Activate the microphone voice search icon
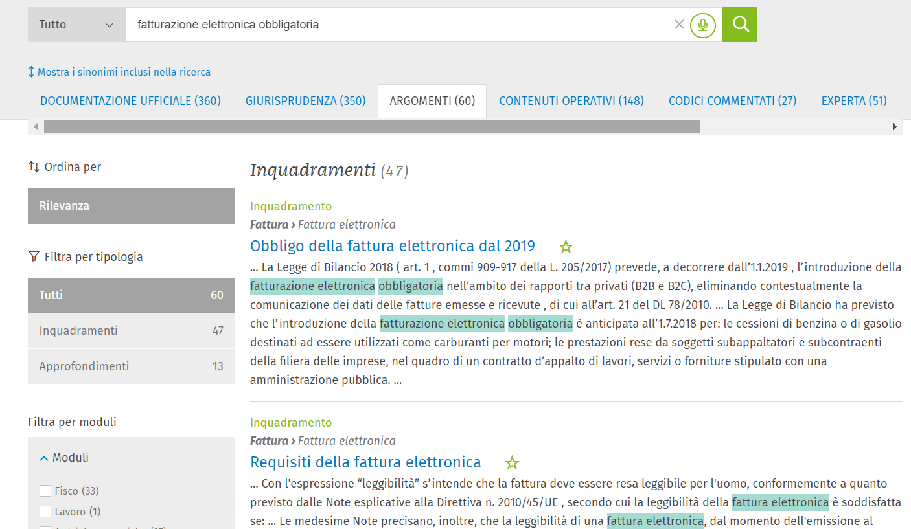The image size is (911, 529). coord(702,25)
